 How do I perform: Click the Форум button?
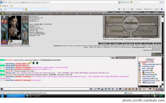pos(138,43)
